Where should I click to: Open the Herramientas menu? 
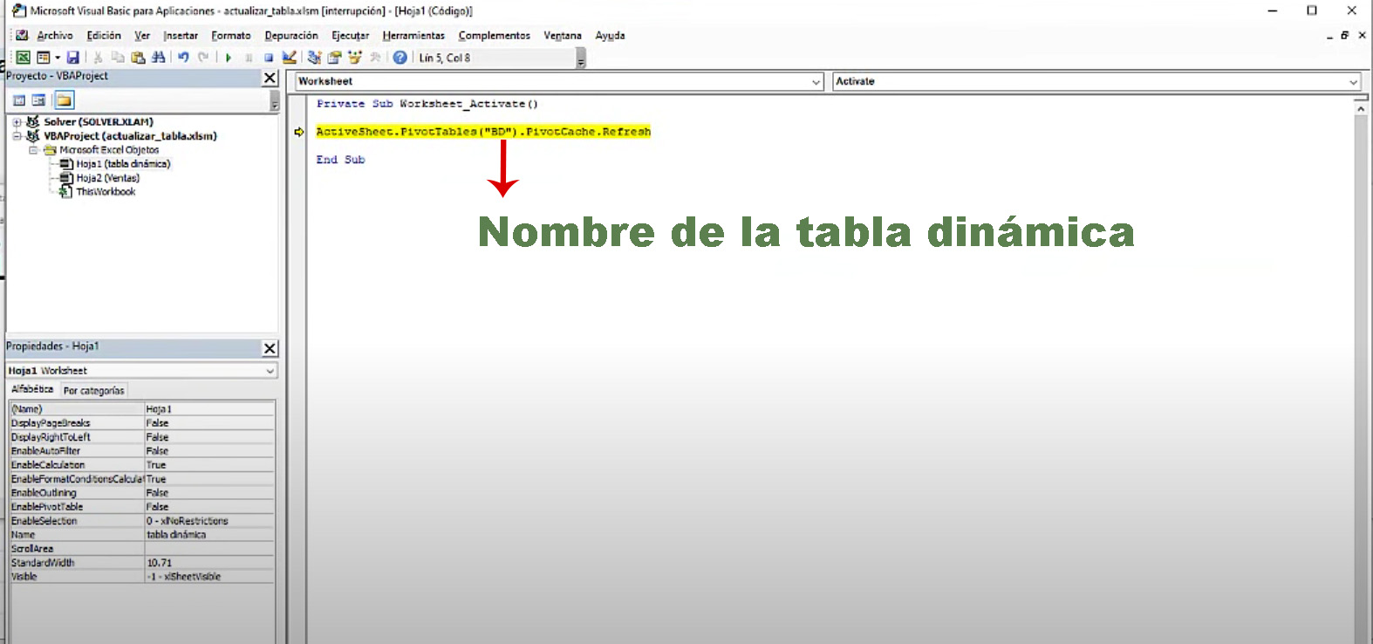413,36
